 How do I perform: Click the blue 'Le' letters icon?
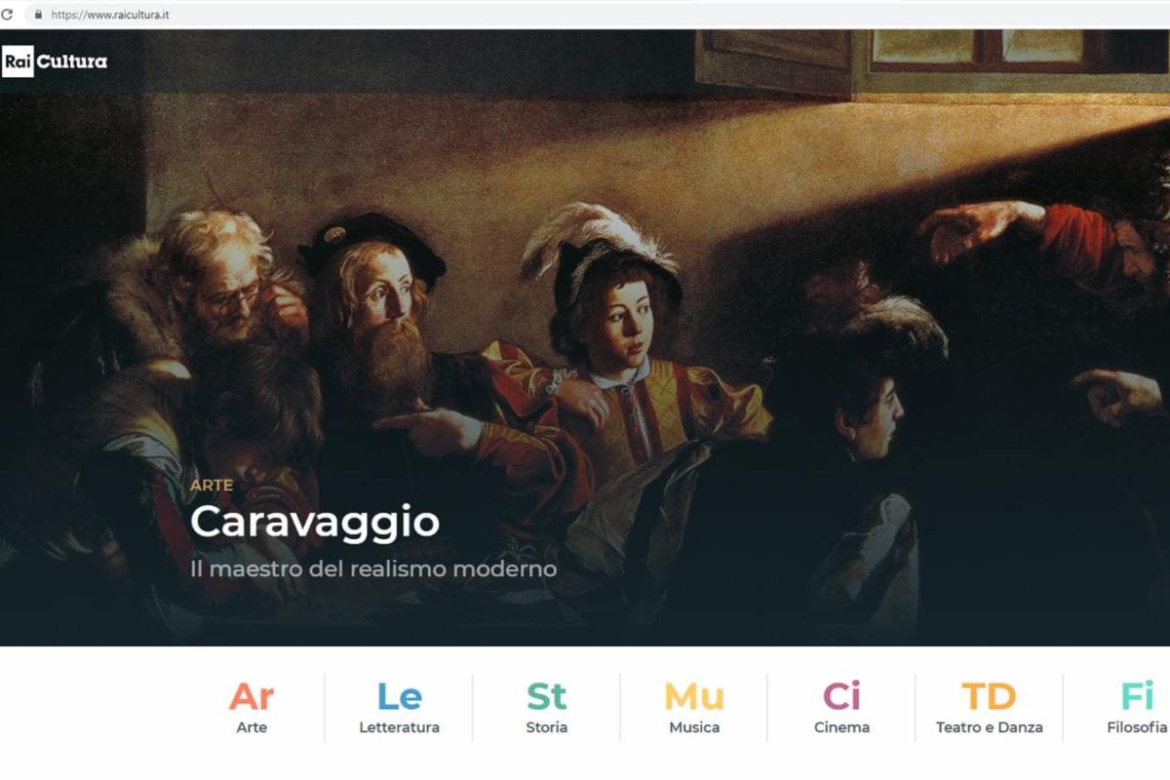[x=399, y=697]
